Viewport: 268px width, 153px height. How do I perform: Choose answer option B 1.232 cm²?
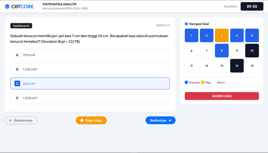click(90, 69)
